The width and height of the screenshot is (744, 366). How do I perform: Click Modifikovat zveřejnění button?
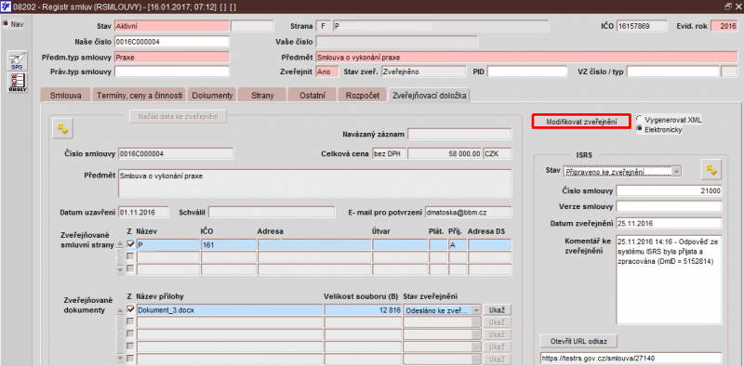point(581,122)
